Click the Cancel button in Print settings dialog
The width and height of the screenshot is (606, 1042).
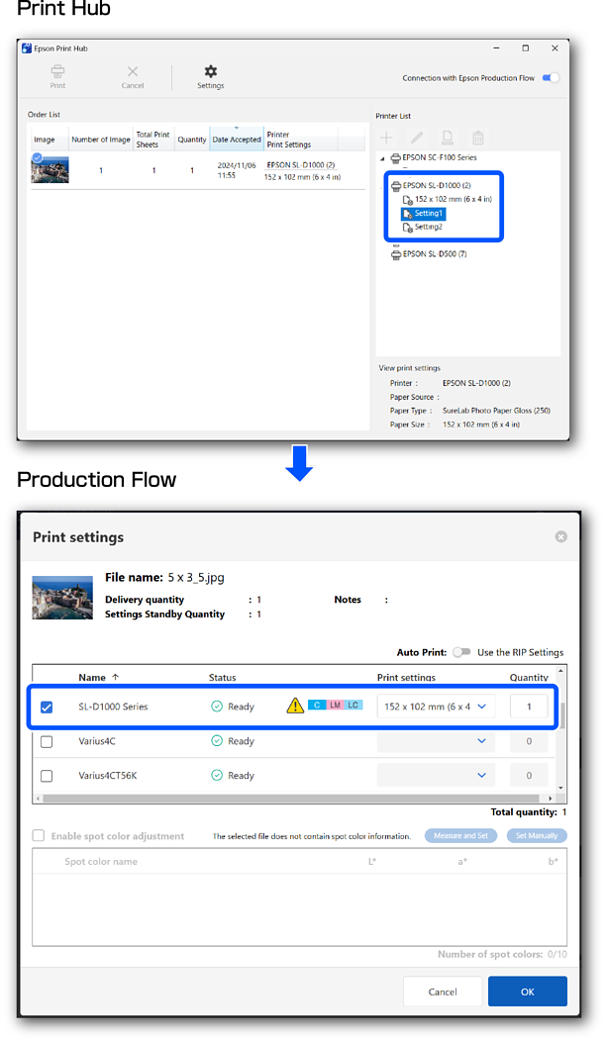click(443, 992)
